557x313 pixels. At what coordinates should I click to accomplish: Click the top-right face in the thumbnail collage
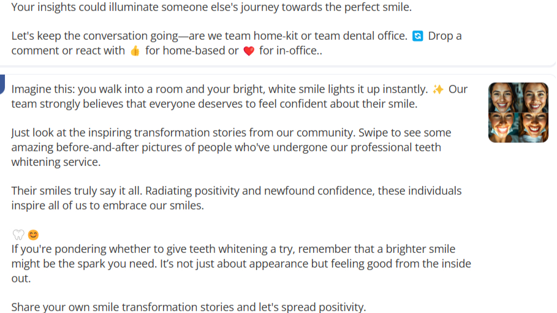(x=533, y=97)
